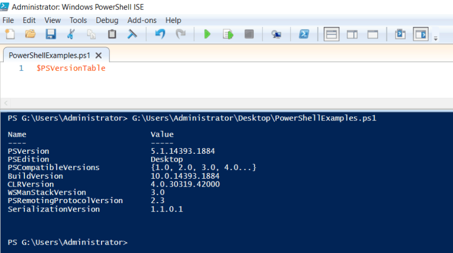Stop Operation square icon
Viewport: 453px width, 253px height.
point(249,34)
